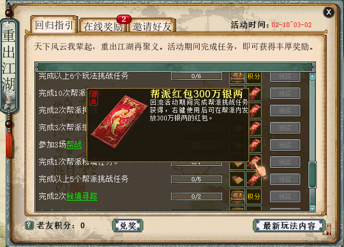
Task: Click the task list scrollbar thumb
Action: tap(312, 175)
